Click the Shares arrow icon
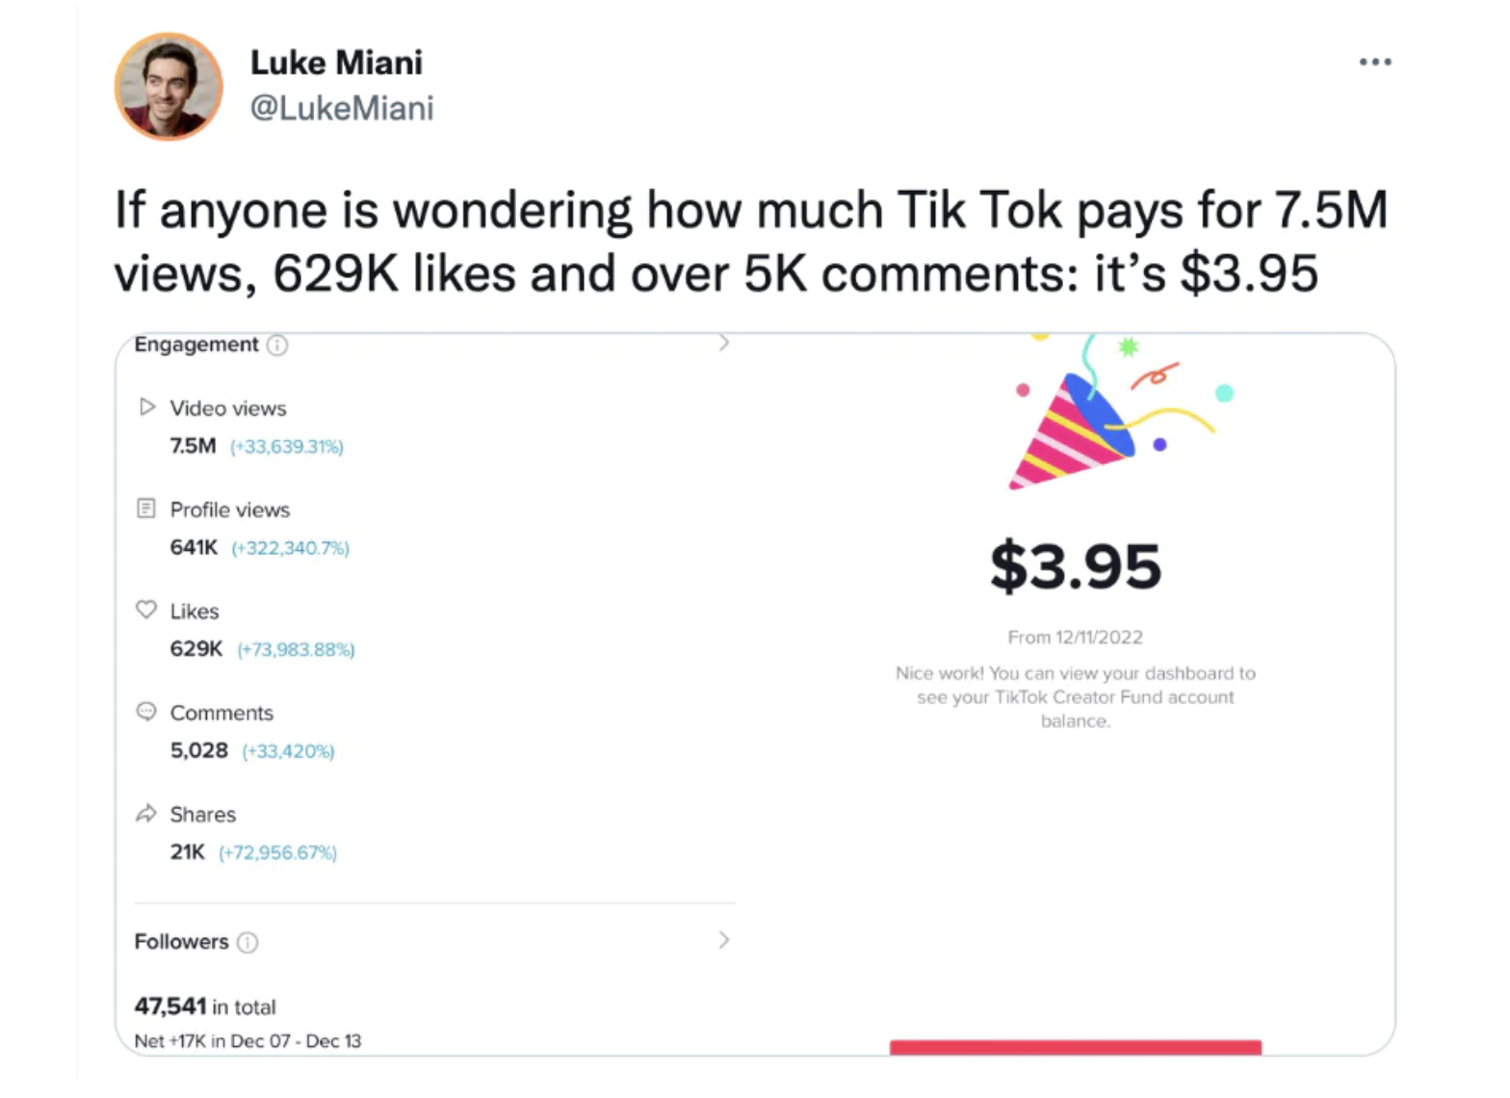This screenshot has width=1510, height=1098. (146, 814)
